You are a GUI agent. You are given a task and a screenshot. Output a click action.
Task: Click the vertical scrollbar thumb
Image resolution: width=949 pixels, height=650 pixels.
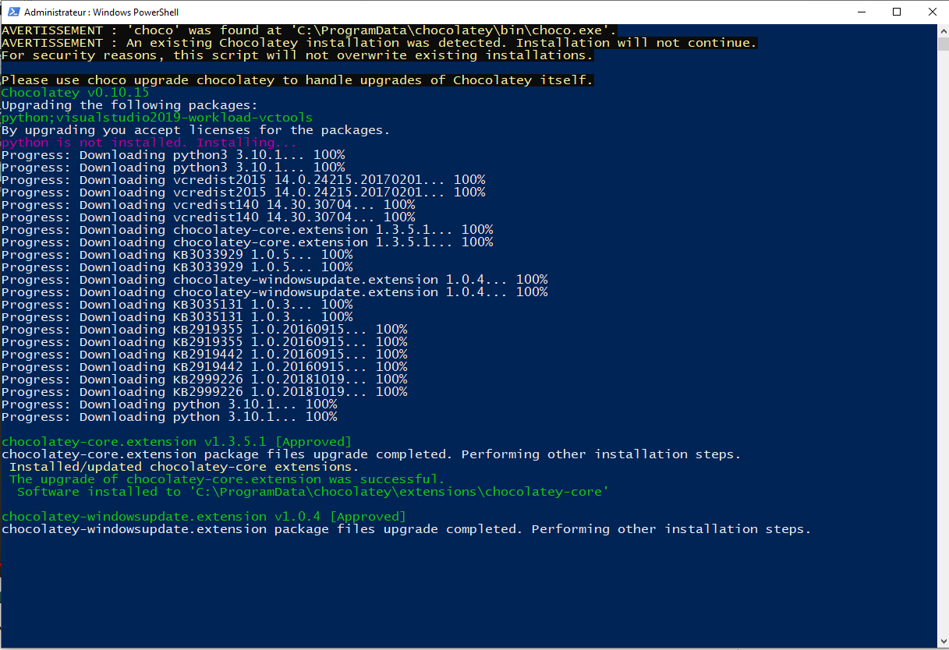pyautogui.click(x=942, y=44)
